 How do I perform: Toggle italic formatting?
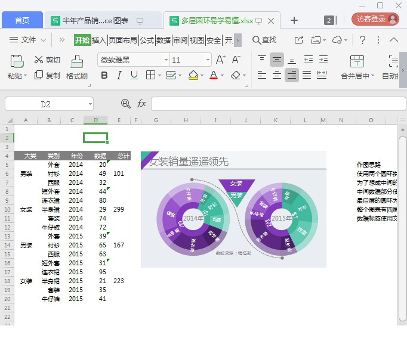click(x=119, y=76)
